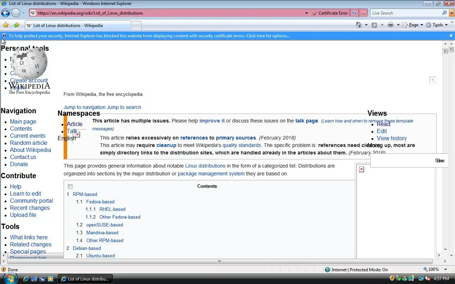
Task: Go to Main page link
Action: [x=23, y=121]
